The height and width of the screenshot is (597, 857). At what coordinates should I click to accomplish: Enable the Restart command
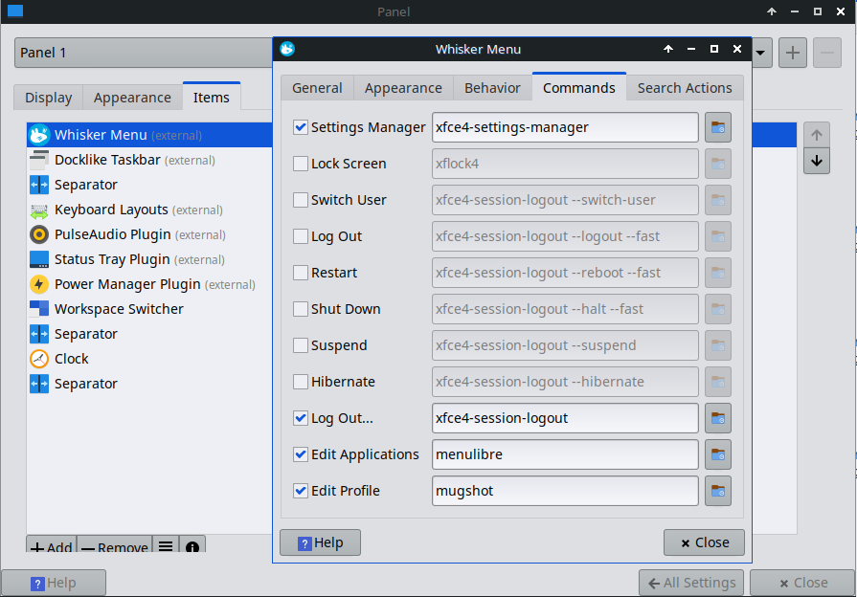(301, 273)
